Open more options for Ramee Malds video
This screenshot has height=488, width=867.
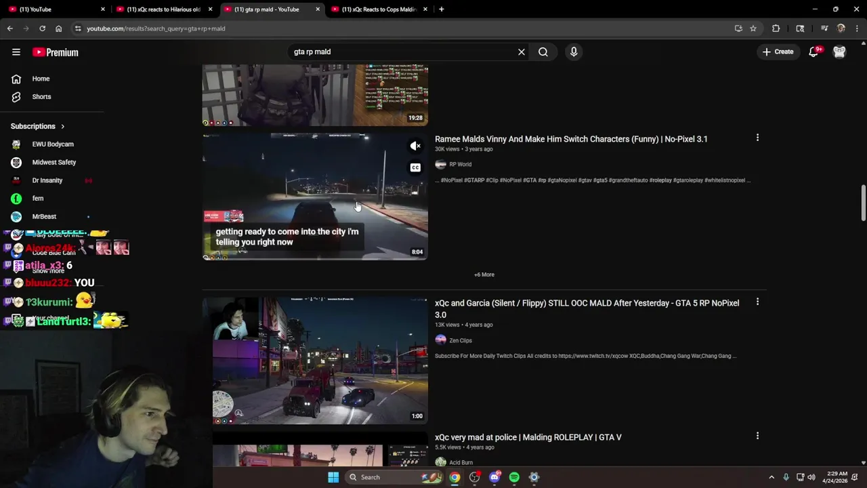click(757, 138)
